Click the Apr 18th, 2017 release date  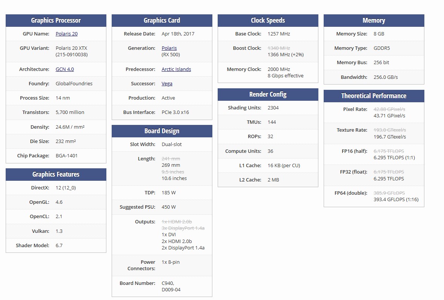(178, 34)
